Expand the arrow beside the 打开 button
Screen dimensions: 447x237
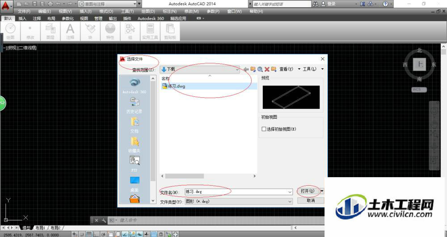tap(322, 191)
